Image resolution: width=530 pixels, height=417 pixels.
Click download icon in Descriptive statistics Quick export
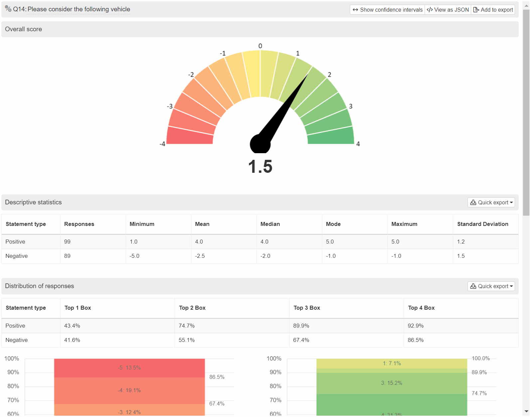click(x=473, y=202)
